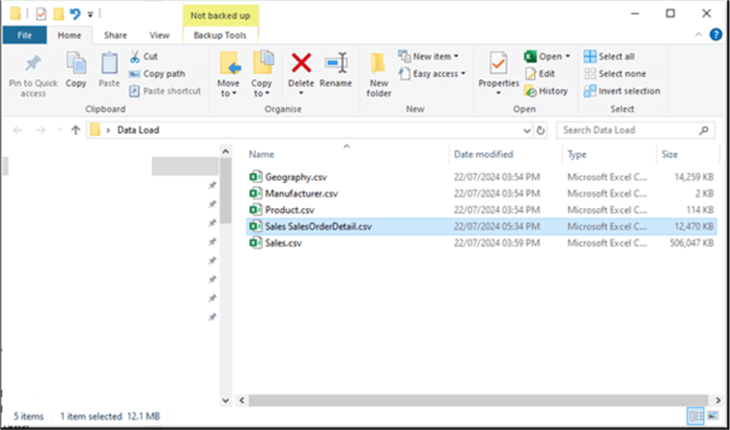The height and width of the screenshot is (430, 730).
Task: Open the Easy access dropdown
Action: pos(432,73)
